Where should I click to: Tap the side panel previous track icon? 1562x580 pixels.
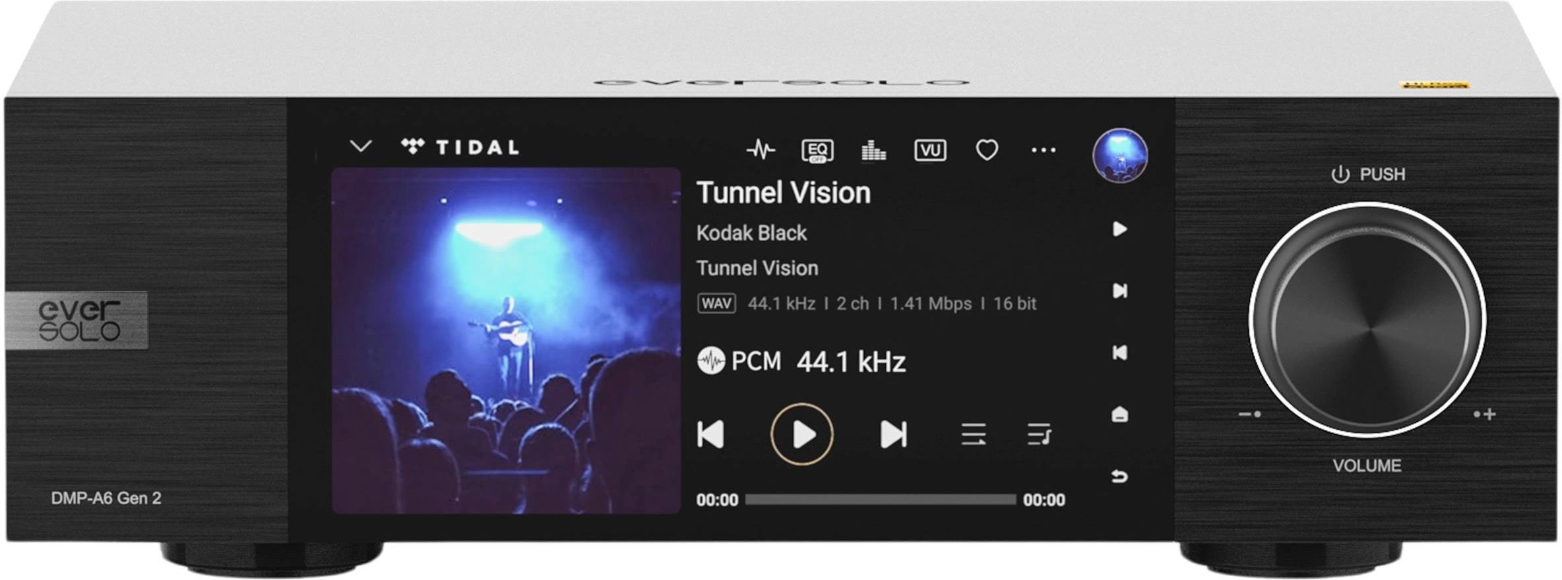(x=1119, y=353)
